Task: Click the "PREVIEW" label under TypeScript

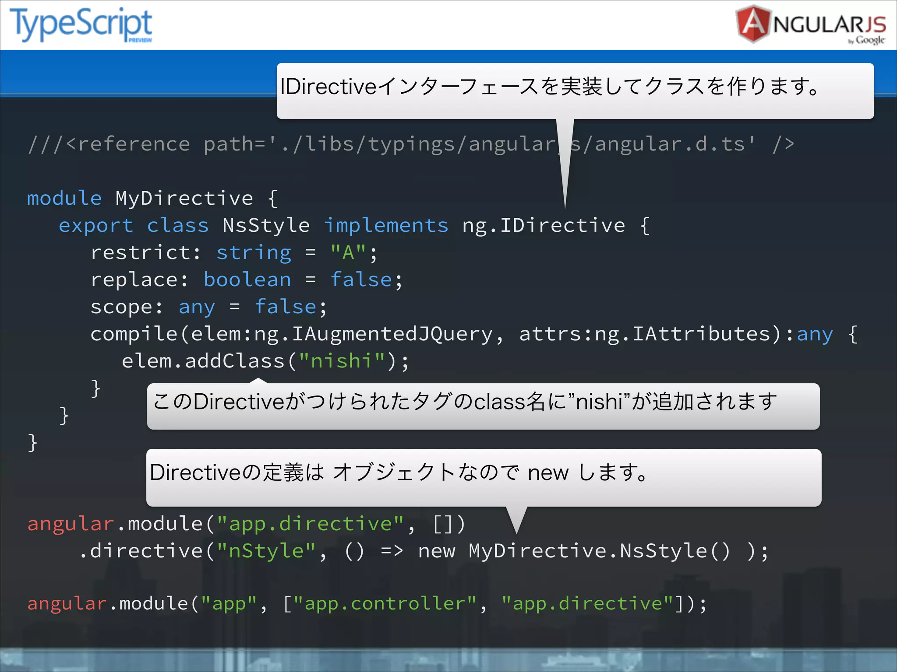Action: [140, 40]
